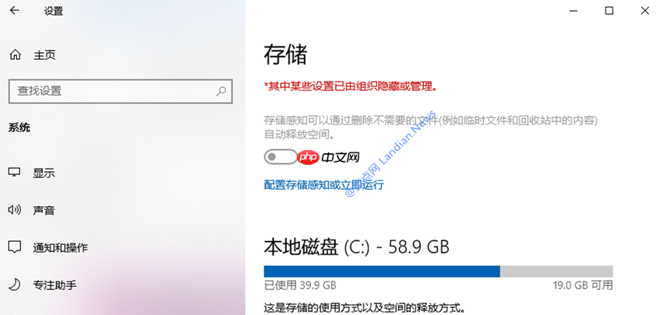Click the 查找设置 search field
The height and width of the screenshot is (315, 657).
pos(120,91)
